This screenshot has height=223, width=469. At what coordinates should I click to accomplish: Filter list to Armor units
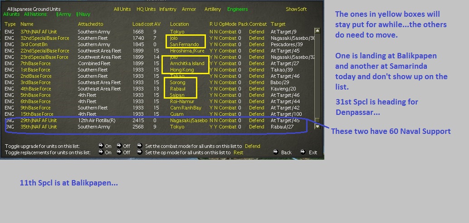[189, 9]
